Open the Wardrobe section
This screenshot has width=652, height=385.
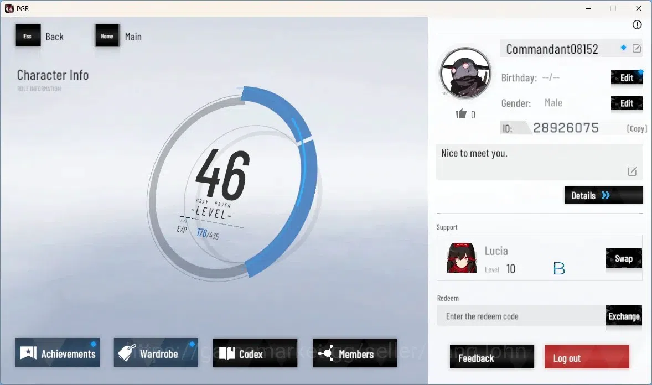156,353
